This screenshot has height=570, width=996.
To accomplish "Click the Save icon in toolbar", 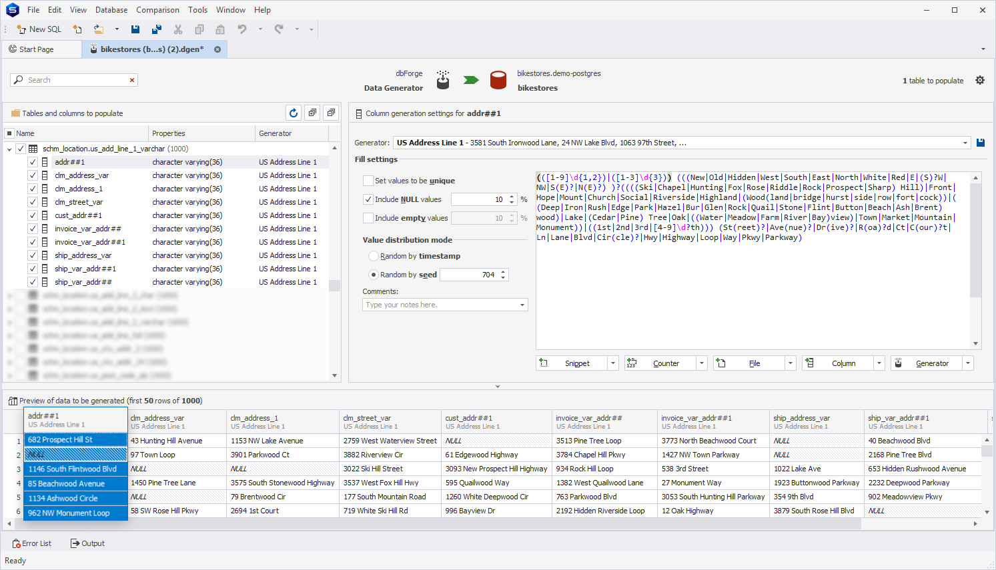I will point(135,29).
